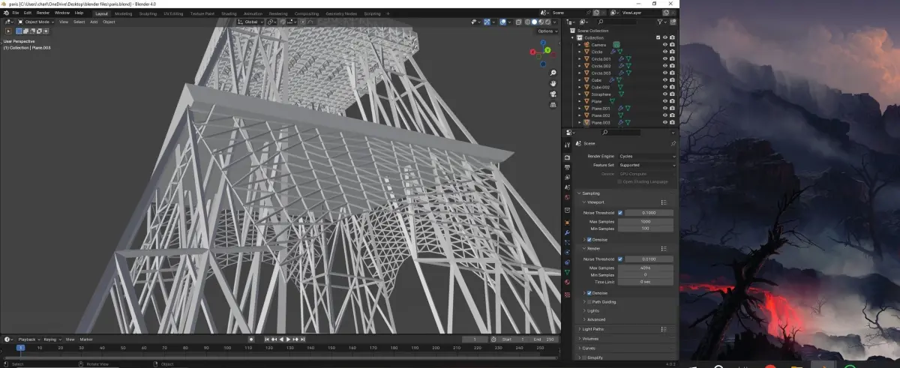Click the outliner filter funnel icon
Screen dimensions: 900x368
click(x=661, y=23)
